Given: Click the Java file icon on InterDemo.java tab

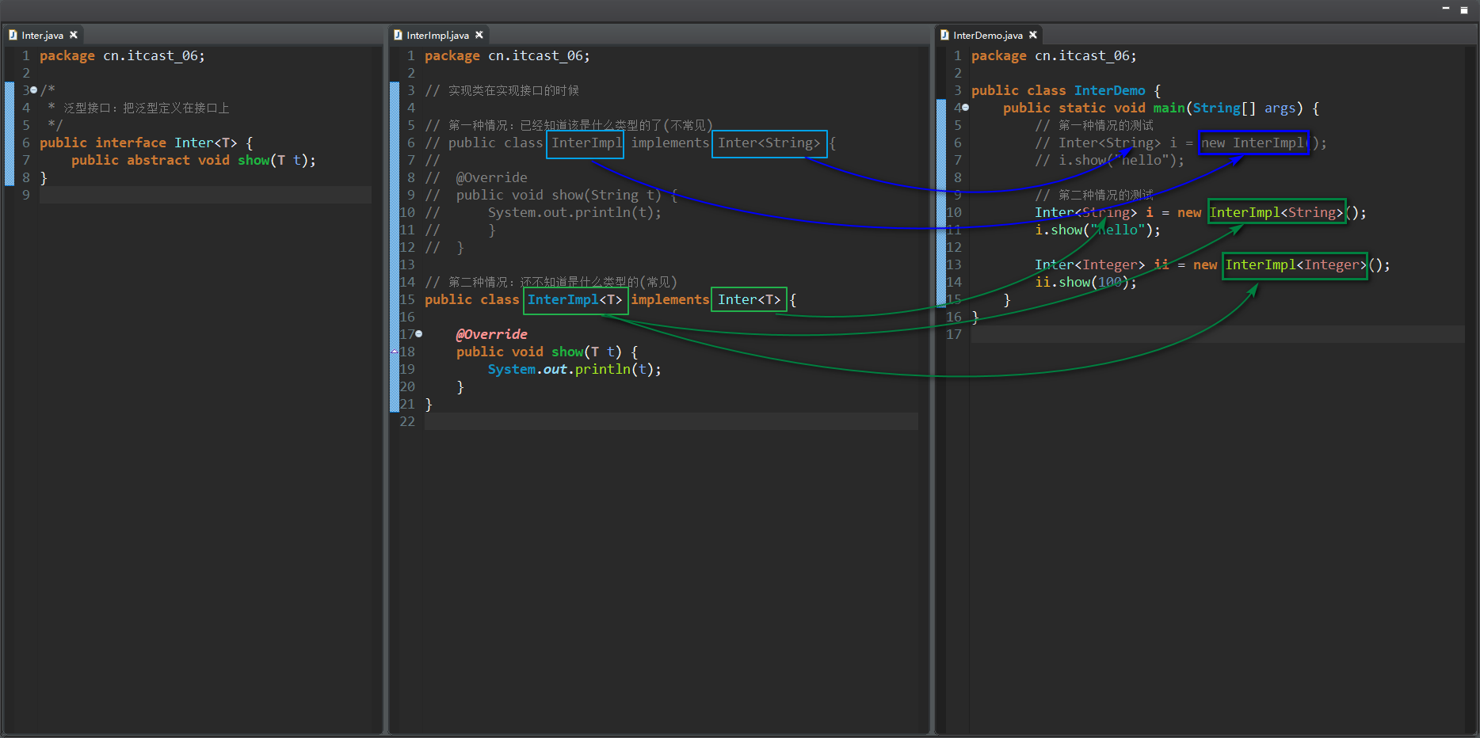Looking at the screenshot, I should pyautogui.click(x=944, y=35).
